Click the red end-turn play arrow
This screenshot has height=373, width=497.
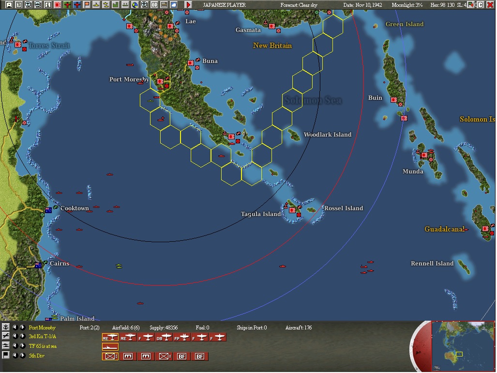[x=188, y=5]
